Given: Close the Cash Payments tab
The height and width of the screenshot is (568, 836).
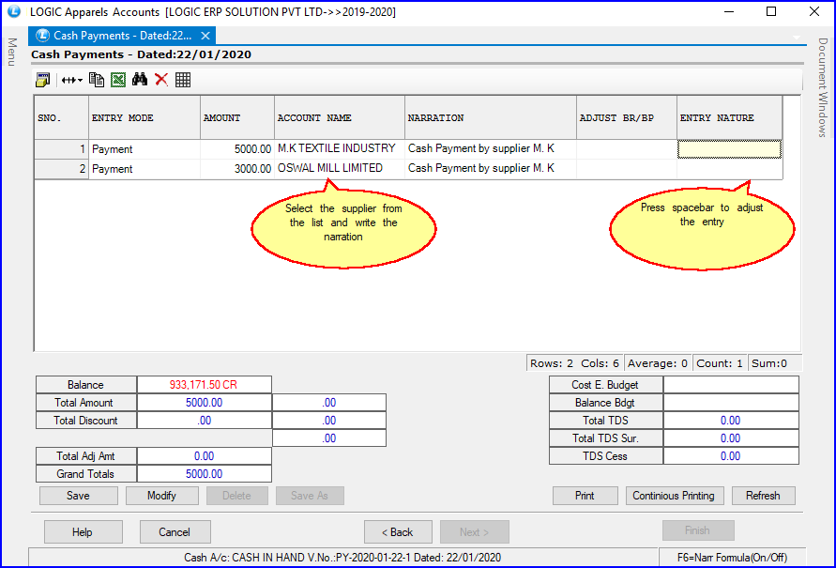Looking at the screenshot, I should point(205,36).
